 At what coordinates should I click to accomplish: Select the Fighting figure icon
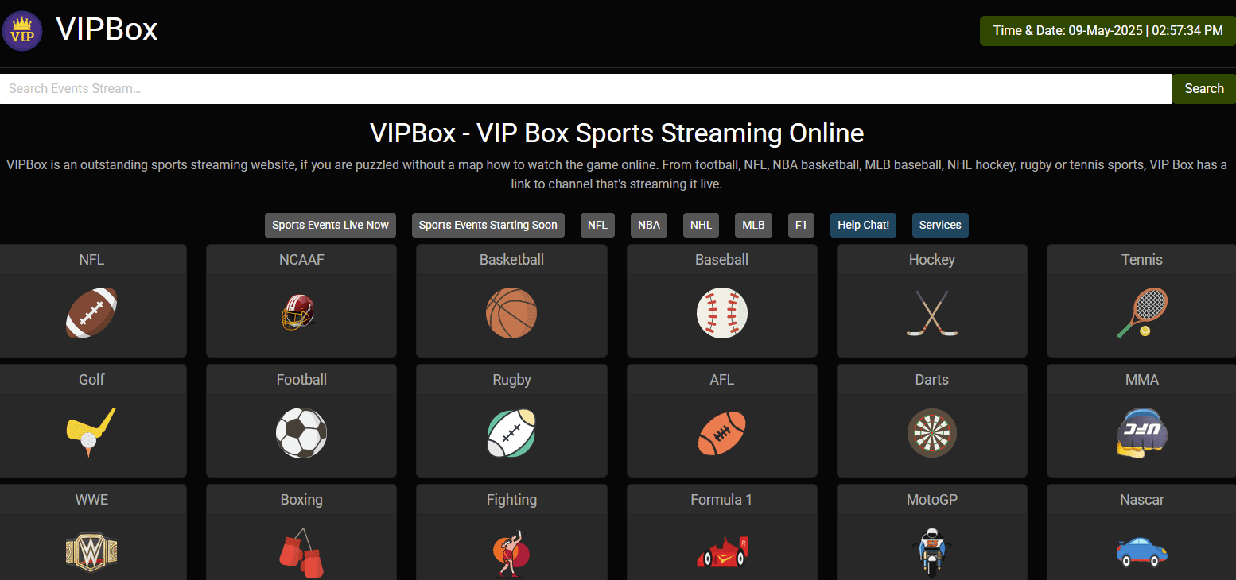pos(511,553)
